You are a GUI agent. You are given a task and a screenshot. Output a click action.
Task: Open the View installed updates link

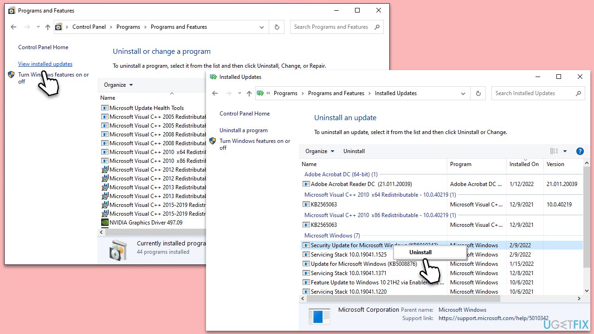[45, 64]
